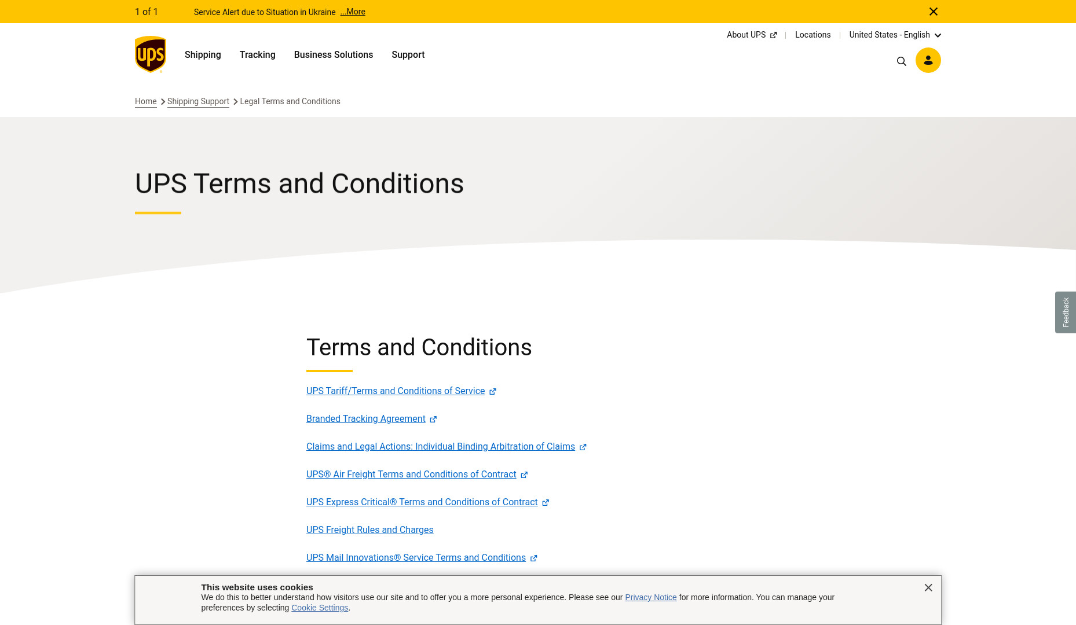Open UPS Freight Rules and Charges
The image size is (1076, 625).
click(x=370, y=530)
